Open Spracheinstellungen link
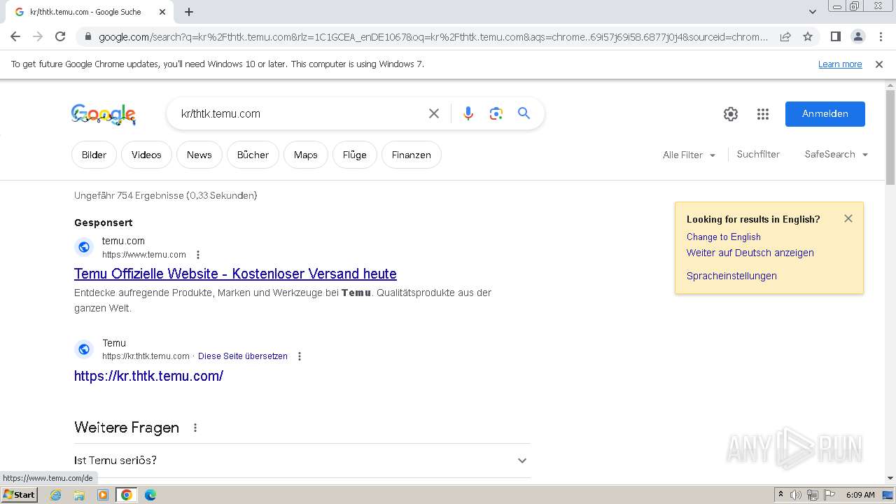The image size is (896, 504). 731,276
